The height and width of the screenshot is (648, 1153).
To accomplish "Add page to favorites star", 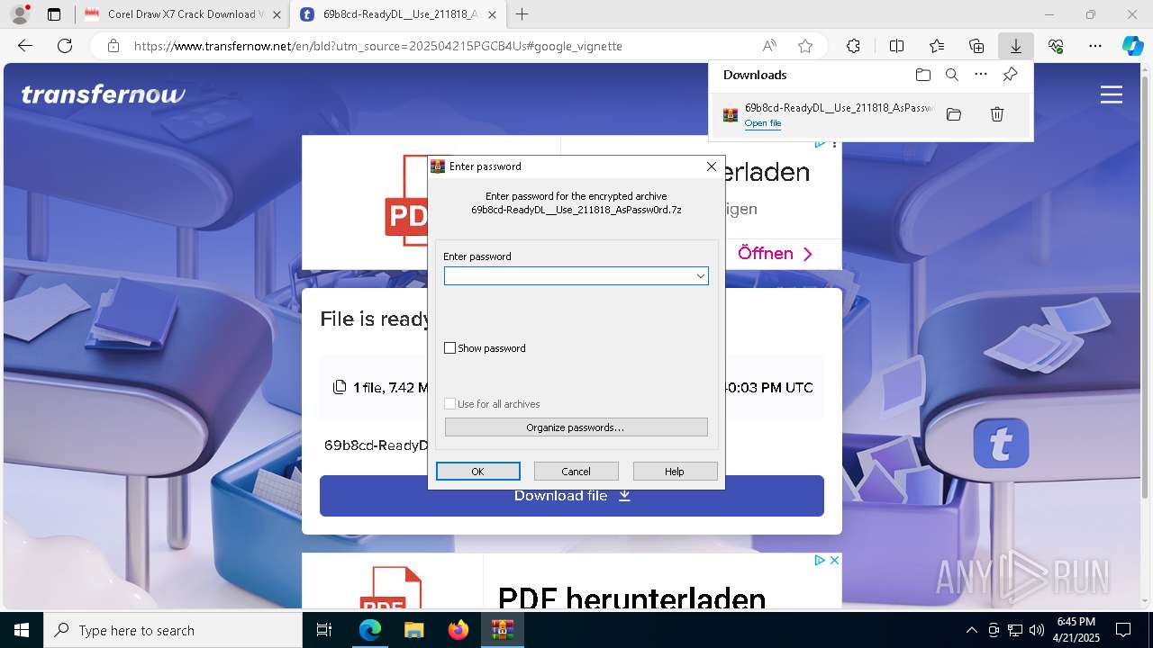I will 805,46.
